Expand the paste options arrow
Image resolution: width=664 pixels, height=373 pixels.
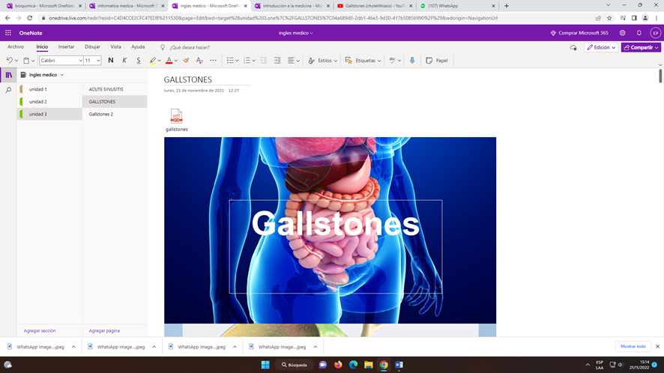click(33, 61)
